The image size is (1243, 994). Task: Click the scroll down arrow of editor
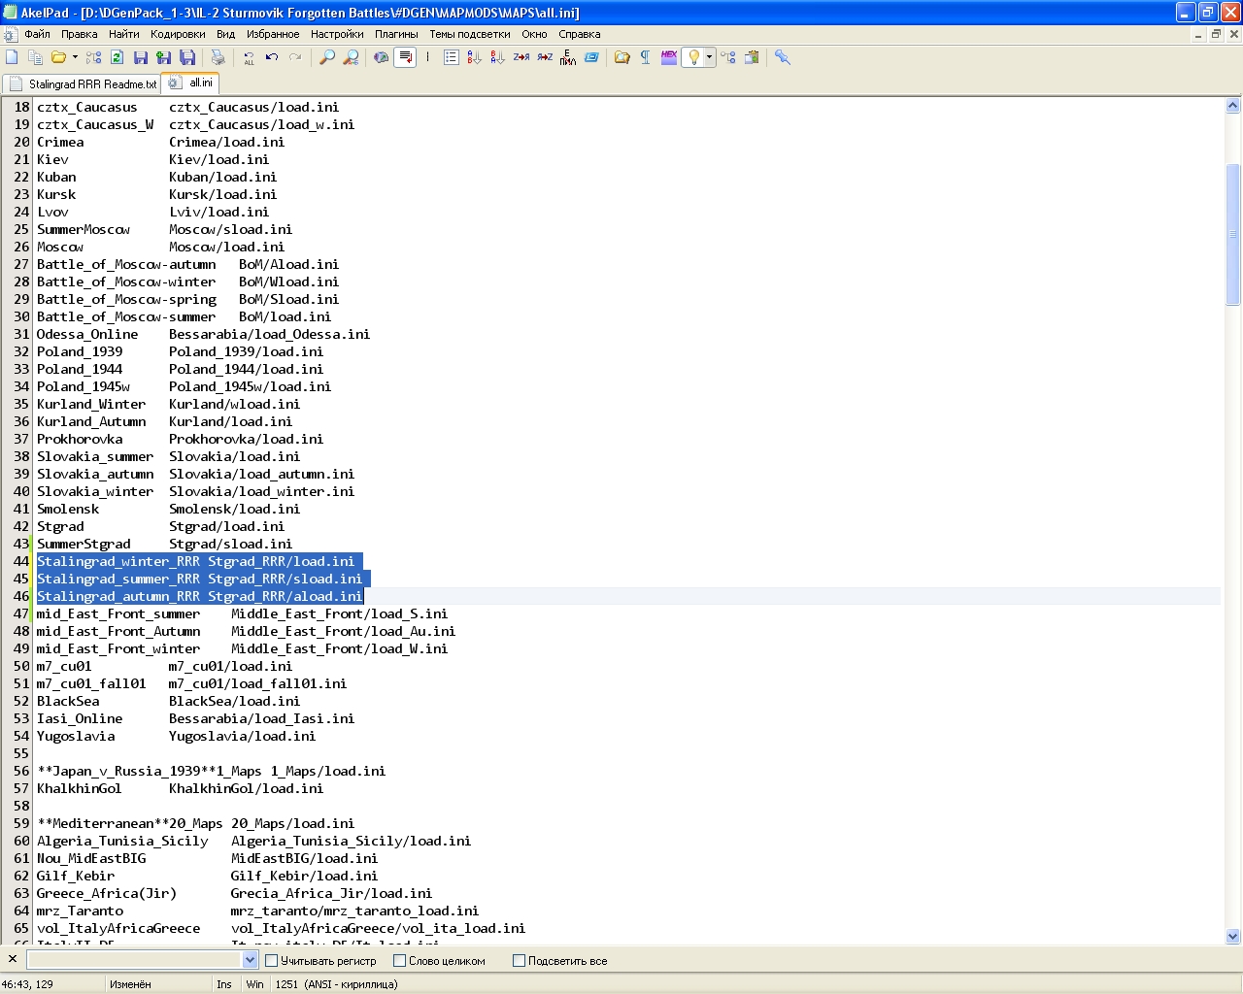(x=1232, y=937)
